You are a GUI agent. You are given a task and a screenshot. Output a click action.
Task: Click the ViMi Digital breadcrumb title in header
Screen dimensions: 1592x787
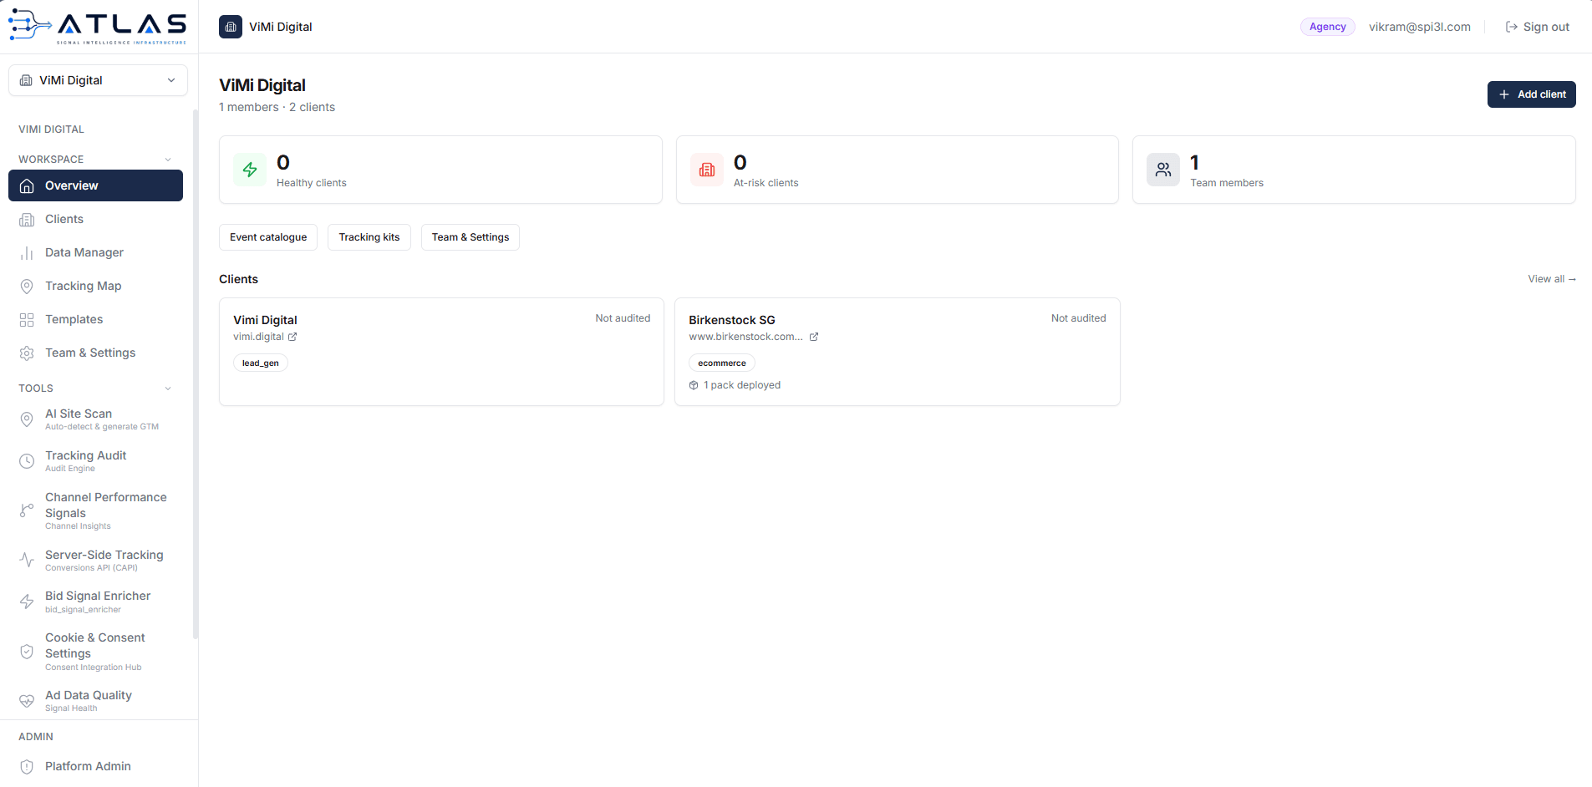coord(281,27)
